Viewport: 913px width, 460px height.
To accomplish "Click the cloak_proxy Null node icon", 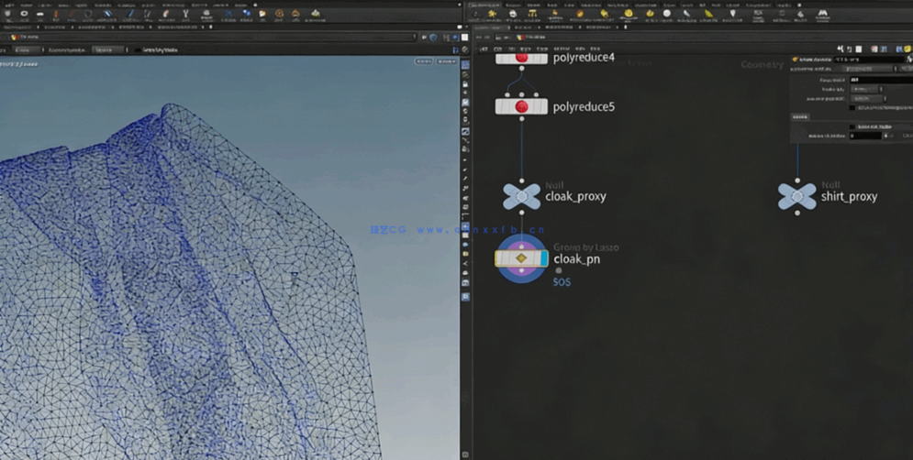I will tap(521, 196).
